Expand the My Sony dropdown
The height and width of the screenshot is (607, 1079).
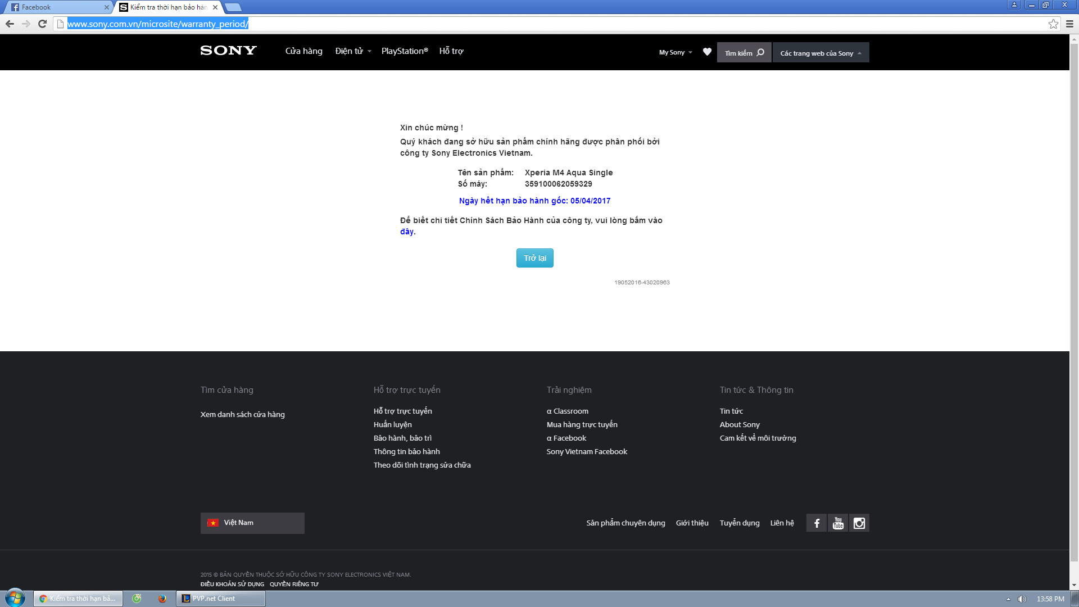pyautogui.click(x=675, y=52)
